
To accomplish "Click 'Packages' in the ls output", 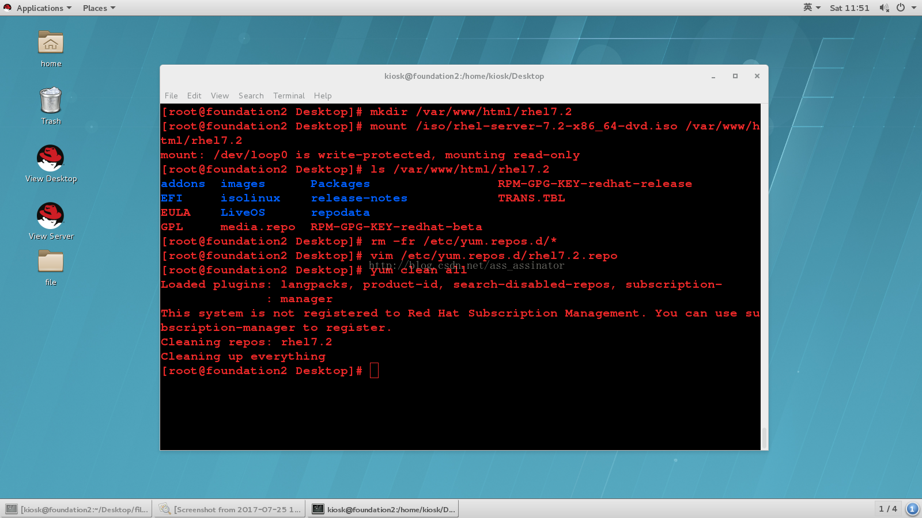I will tap(340, 184).
